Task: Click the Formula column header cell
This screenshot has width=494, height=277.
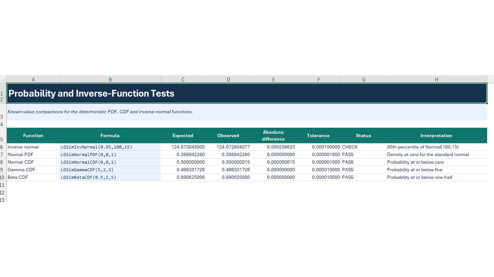Action: point(110,135)
